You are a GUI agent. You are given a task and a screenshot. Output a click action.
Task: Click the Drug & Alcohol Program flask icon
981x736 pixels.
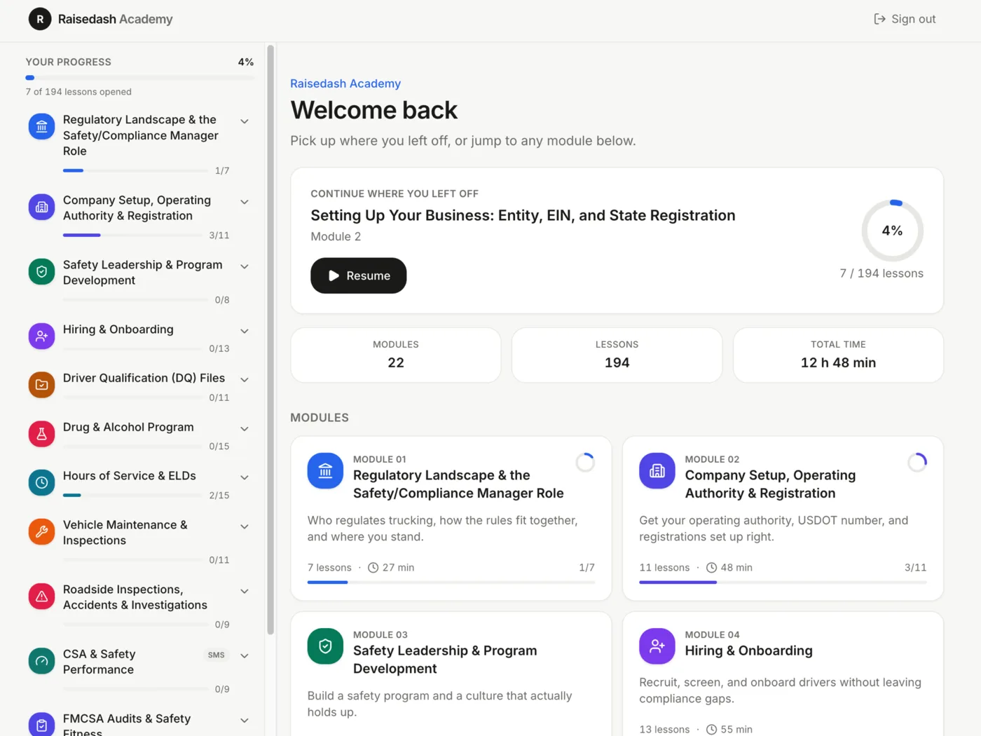[41, 434]
